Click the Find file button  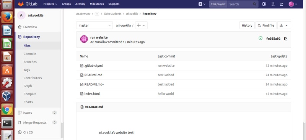point(266,25)
